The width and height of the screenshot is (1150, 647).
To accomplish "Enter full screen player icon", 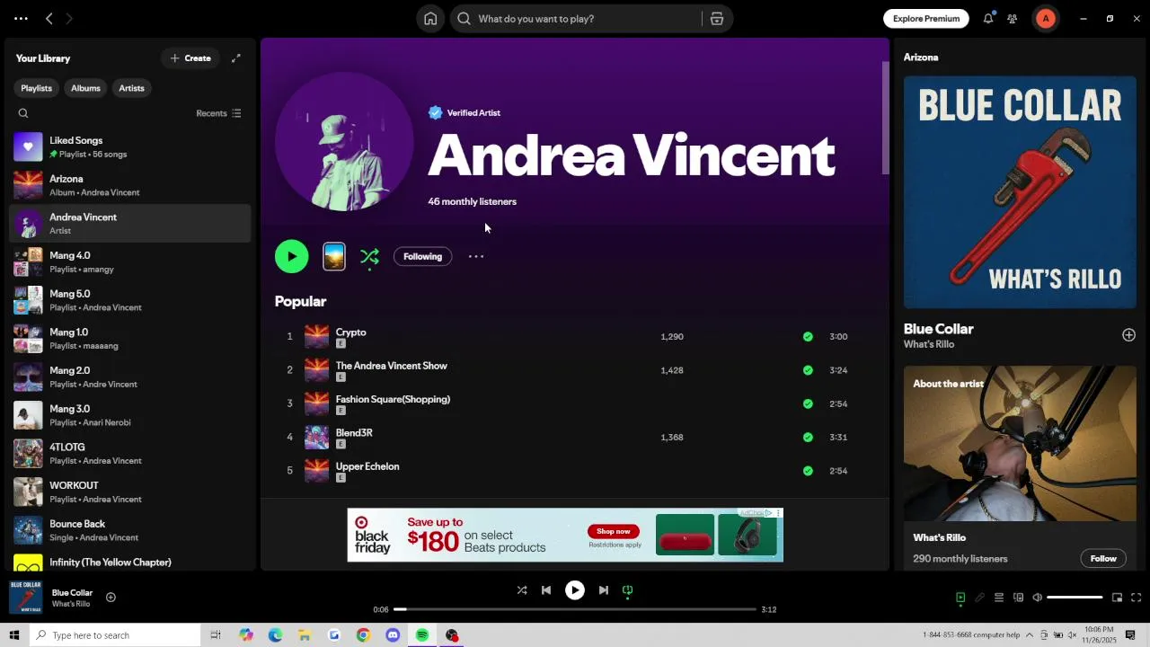I will click(x=1137, y=598).
